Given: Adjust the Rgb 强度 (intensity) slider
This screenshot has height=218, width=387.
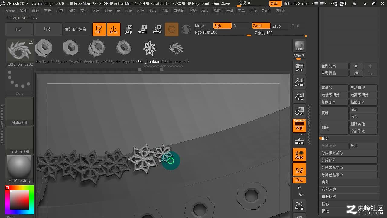Looking at the screenshot, I should [223, 33].
